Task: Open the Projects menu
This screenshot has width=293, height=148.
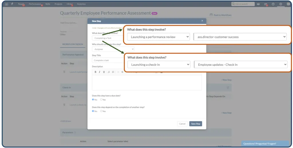Action: pyautogui.click(x=58, y=4)
